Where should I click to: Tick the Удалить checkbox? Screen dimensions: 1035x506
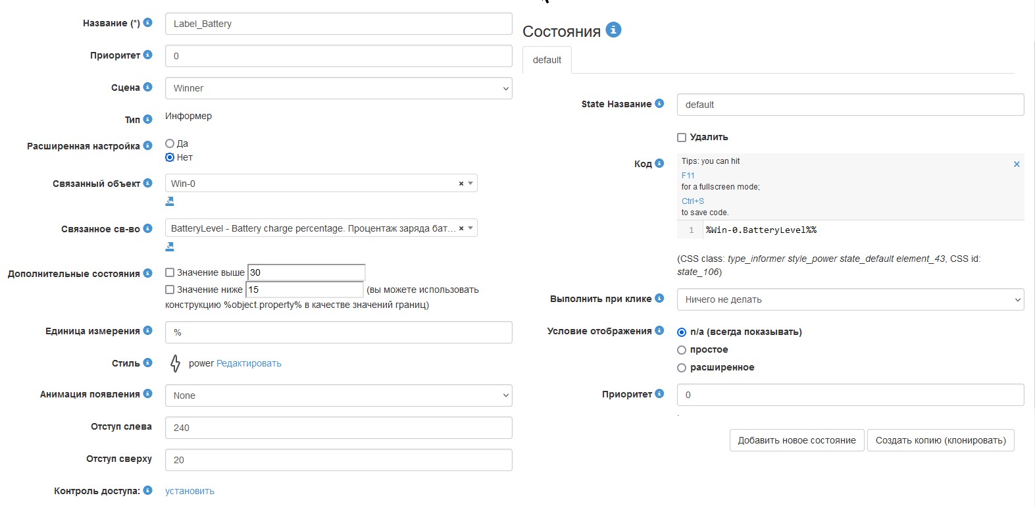[682, 138]
